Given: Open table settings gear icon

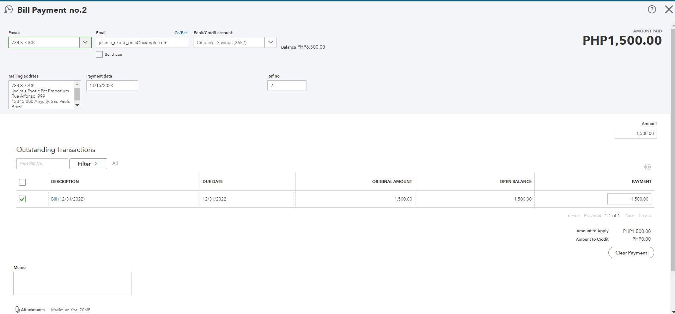Looking at the screenshot, I should tap(647, 167).
